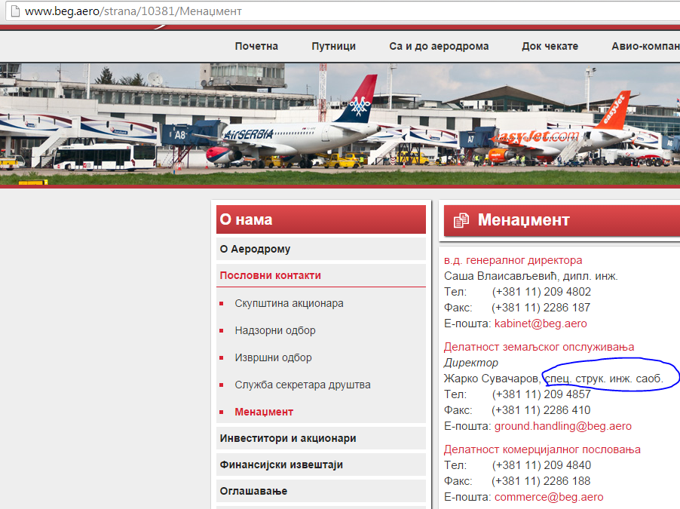Click ground.handling@beg.aero email link
Viewport: 680px width, 509px height.
coord(563,426)
